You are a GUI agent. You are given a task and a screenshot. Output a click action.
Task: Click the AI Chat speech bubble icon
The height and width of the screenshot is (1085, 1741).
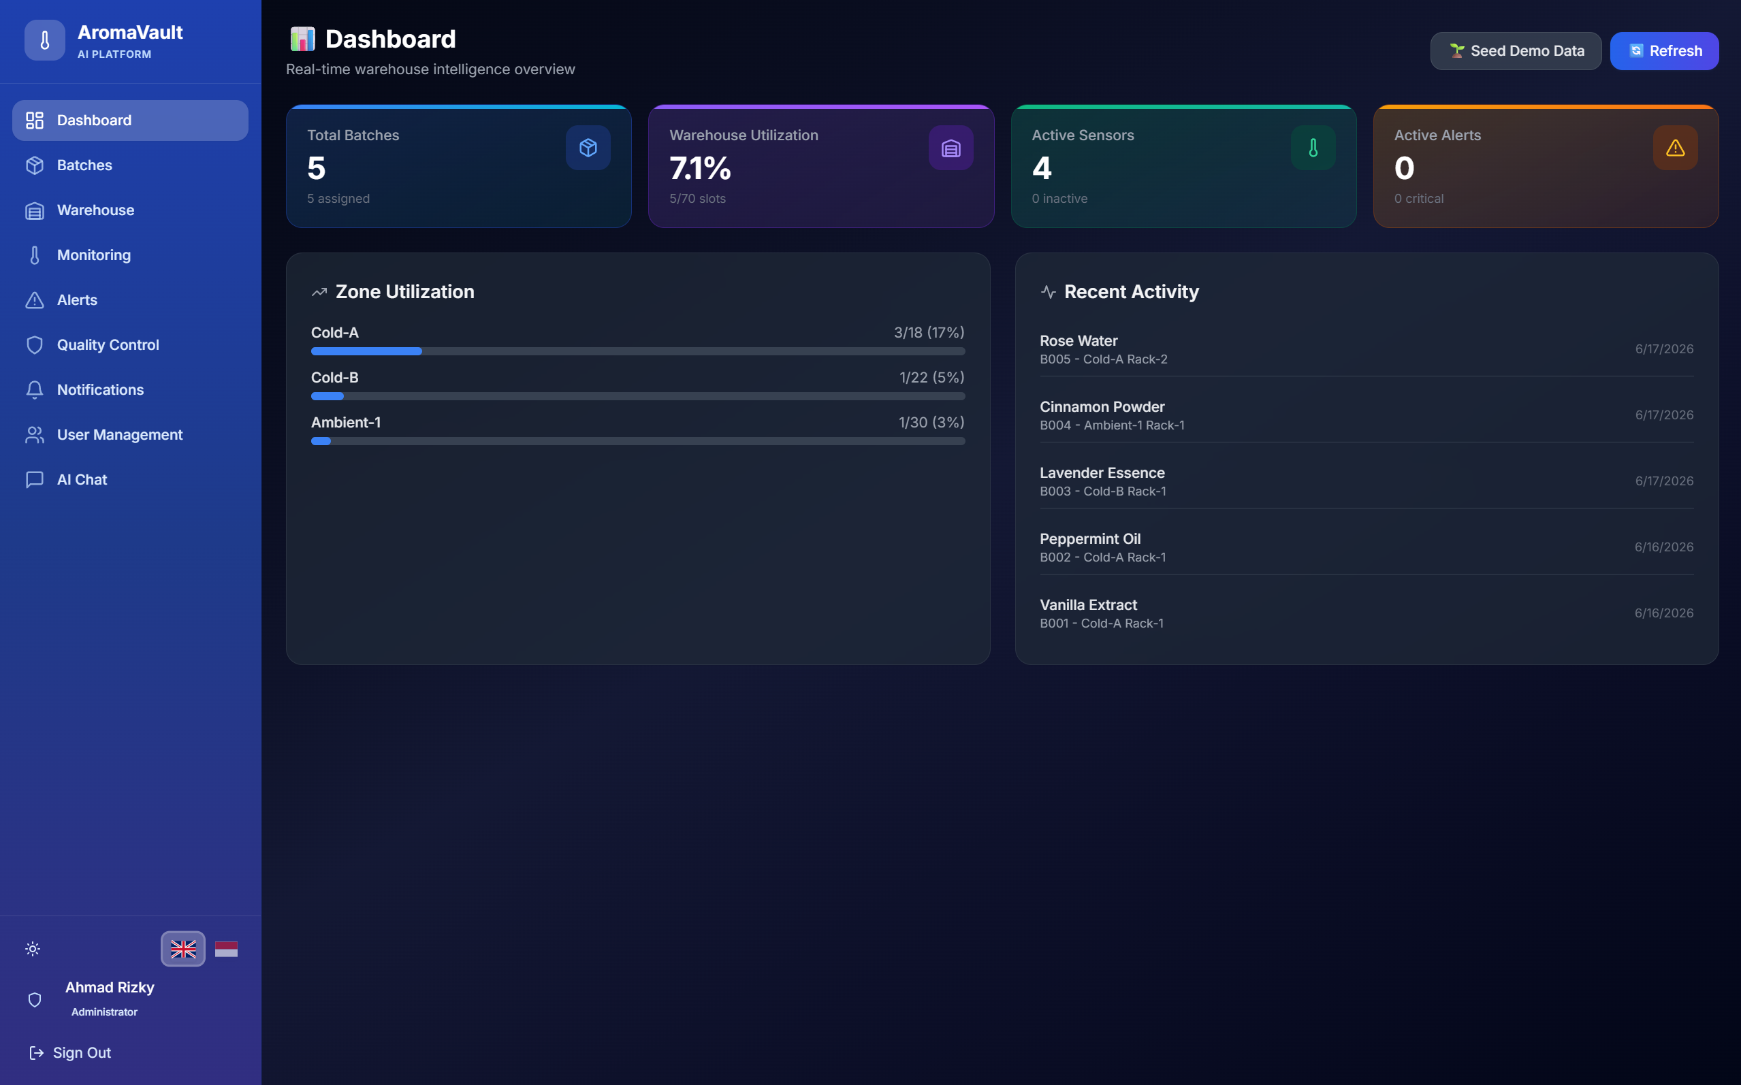point(35,479)
